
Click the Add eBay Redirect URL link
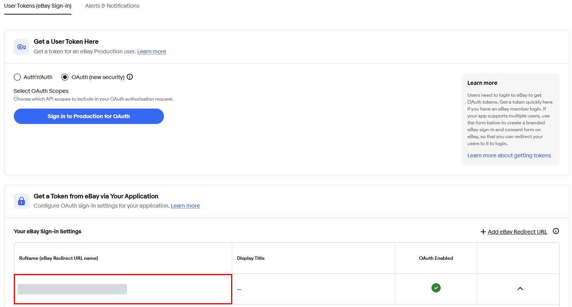[517, 232]
